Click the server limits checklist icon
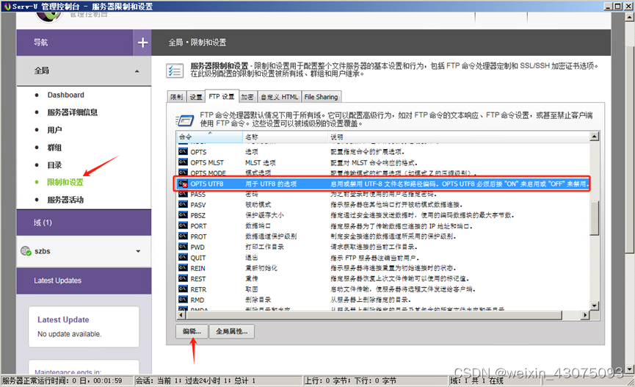This screenshot has height=387, width=635. pyautogui.click(x=175, y=70)
